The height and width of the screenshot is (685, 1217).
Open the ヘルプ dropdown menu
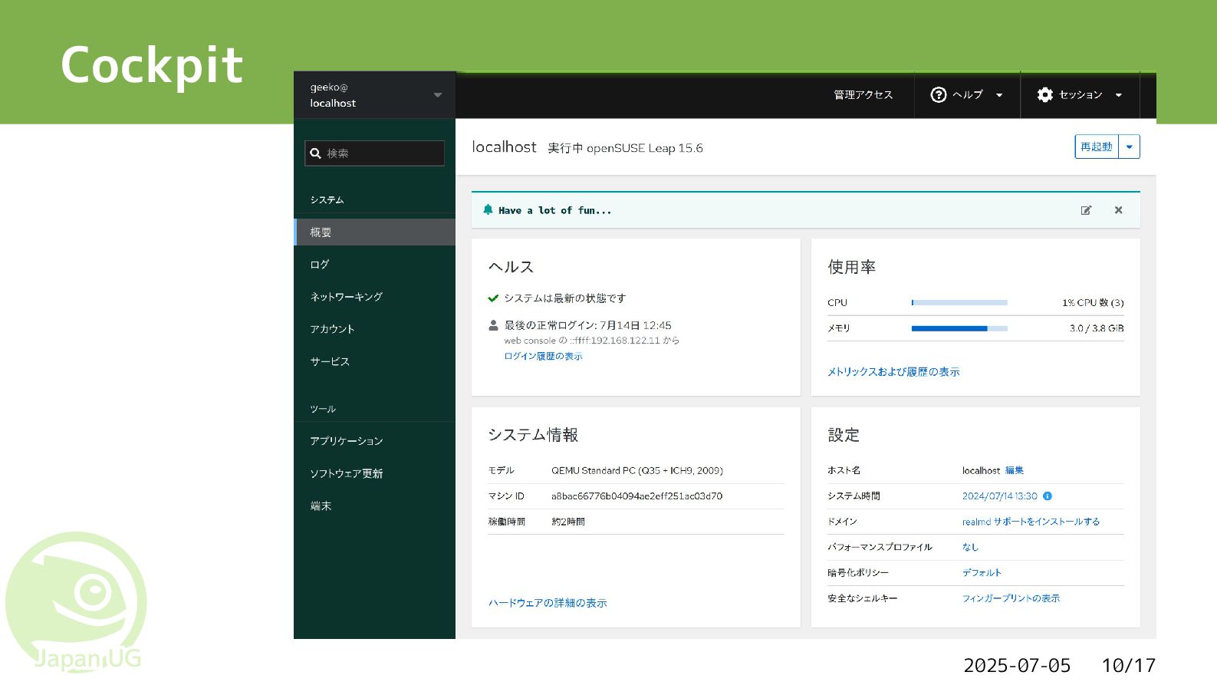(x=967, y=94)
